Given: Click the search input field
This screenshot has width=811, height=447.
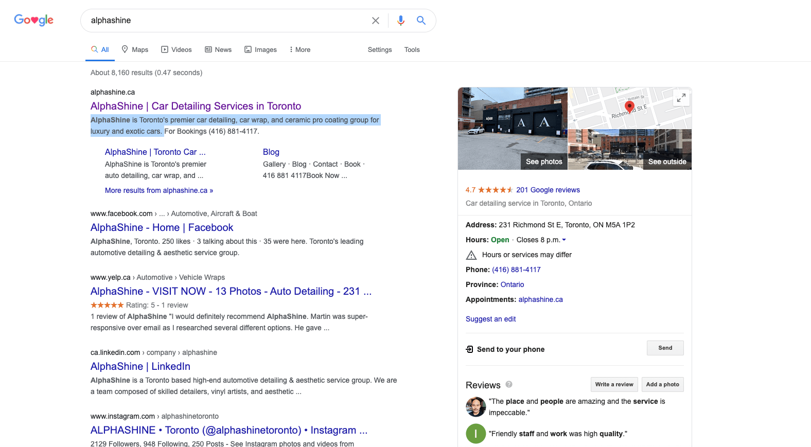Looking at the screenshot, I should pyautogui.click(x=226, y=21).
